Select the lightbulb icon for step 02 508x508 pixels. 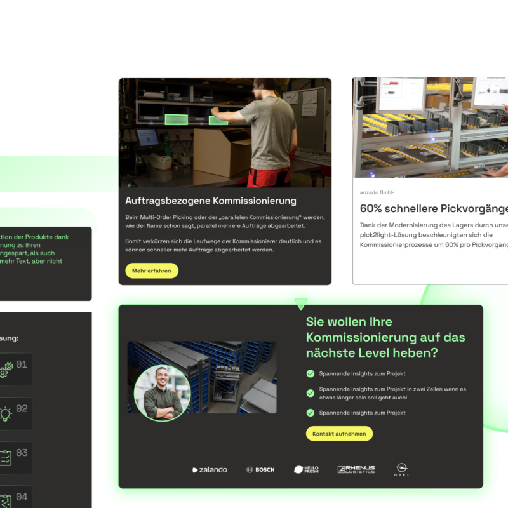tap(6, 414)
